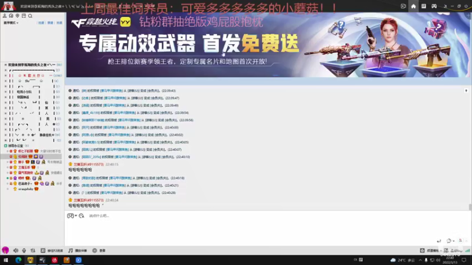Click the person icon in sidebar toolbar

tap(5, 16)
